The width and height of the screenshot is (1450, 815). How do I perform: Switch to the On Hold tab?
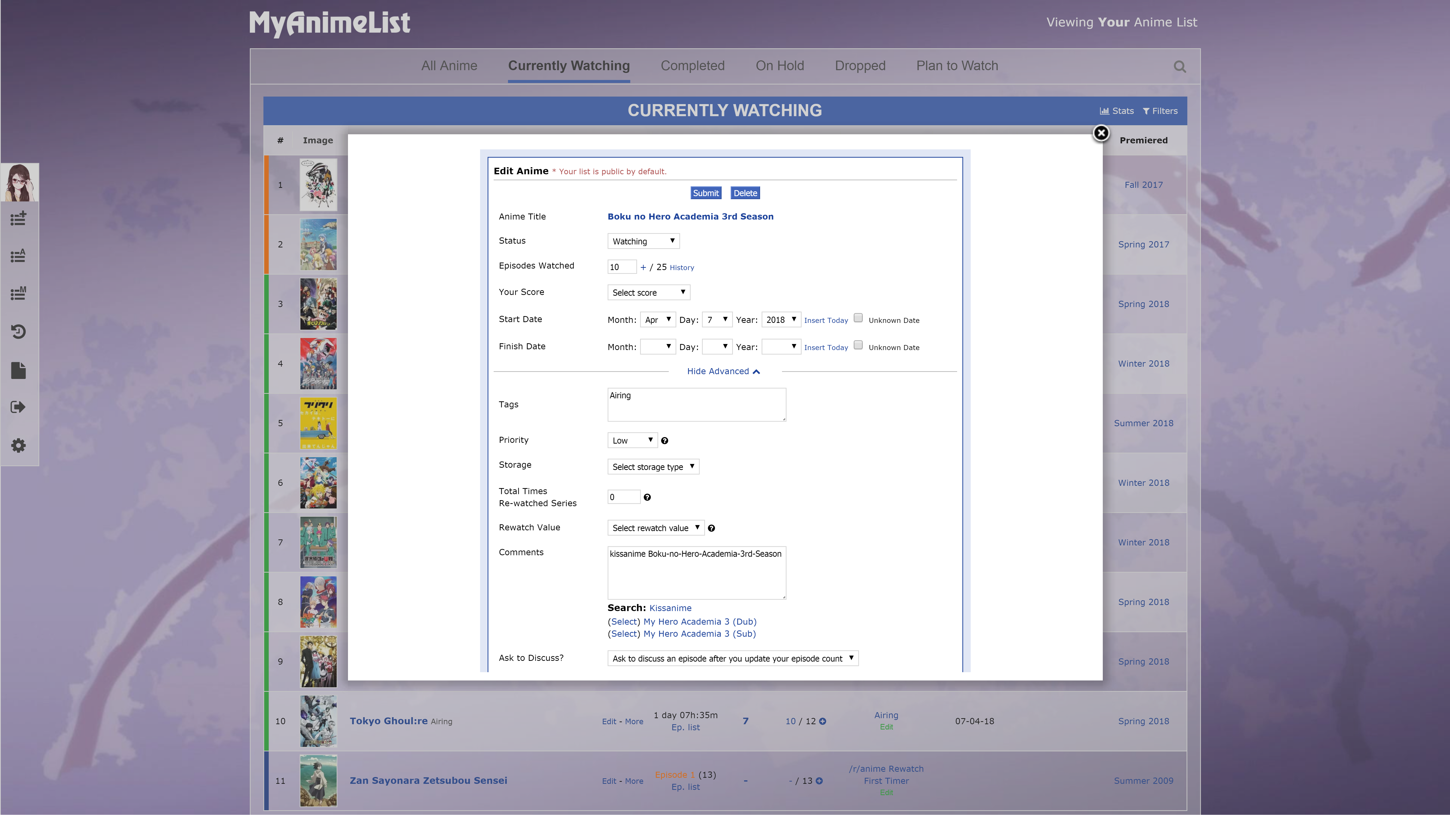tap(780, 66)
